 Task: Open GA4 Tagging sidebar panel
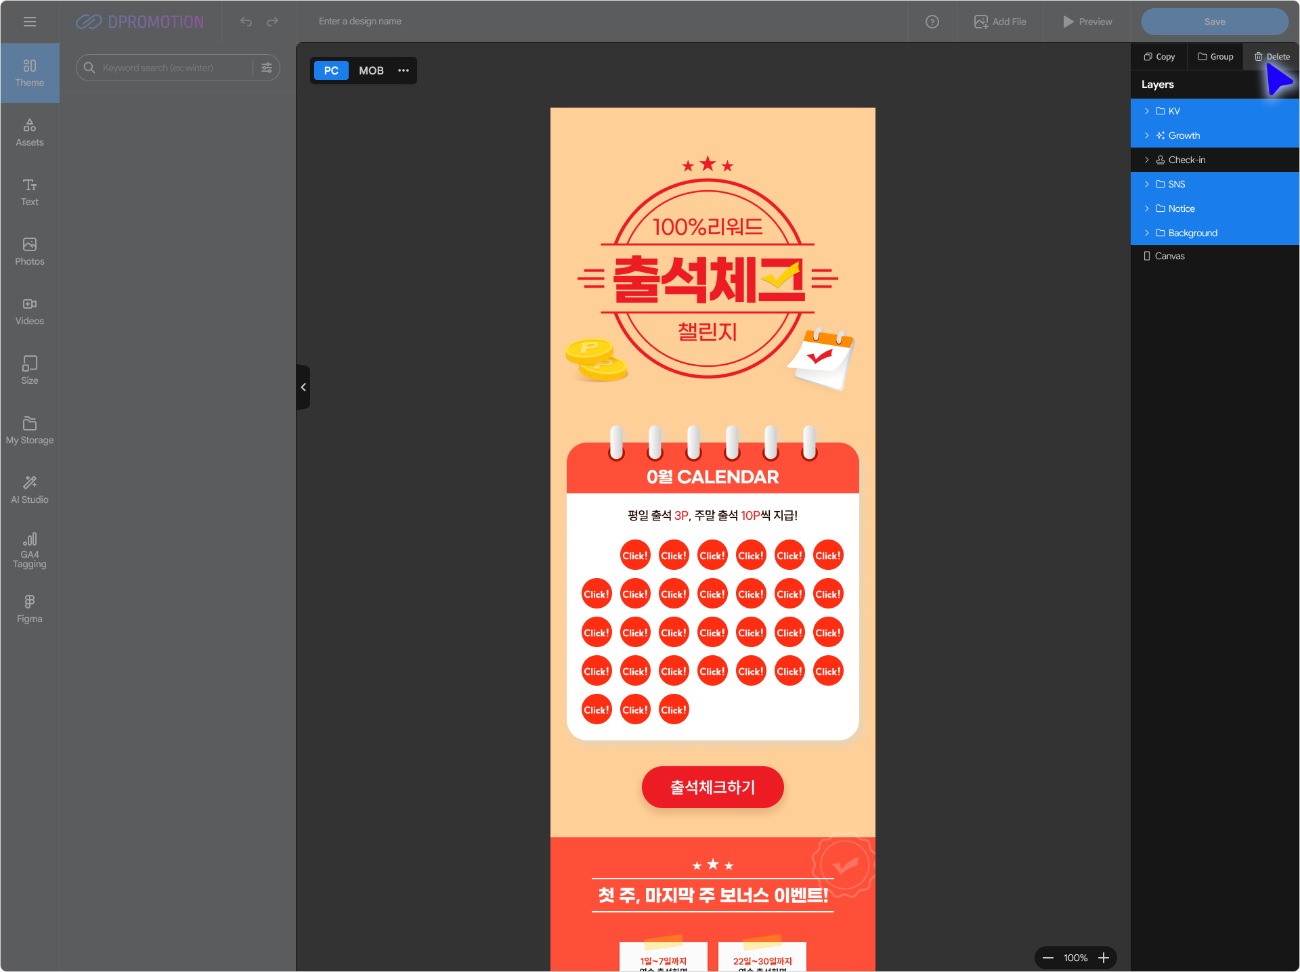tap(30, 550)
